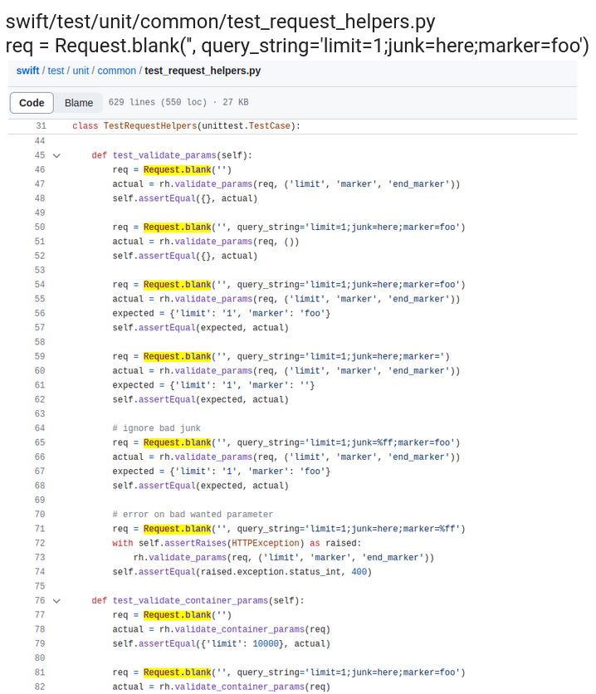This screenshot has height=694, width=596.
Task: Click the 10000 value on line 79
Action: tap(266, 643)
